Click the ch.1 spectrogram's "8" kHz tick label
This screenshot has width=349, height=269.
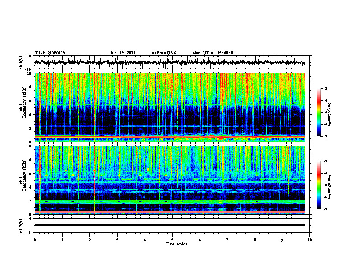click(30, 87)
